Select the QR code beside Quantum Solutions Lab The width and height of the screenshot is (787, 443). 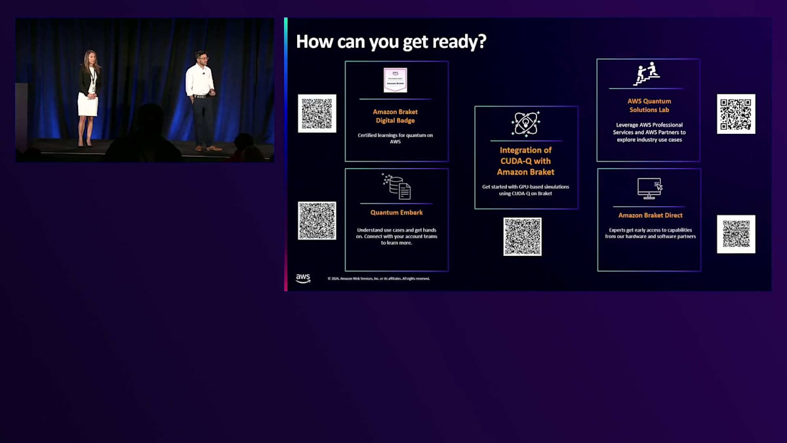coord(736,114)
